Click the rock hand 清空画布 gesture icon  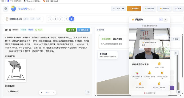point(159,84)
